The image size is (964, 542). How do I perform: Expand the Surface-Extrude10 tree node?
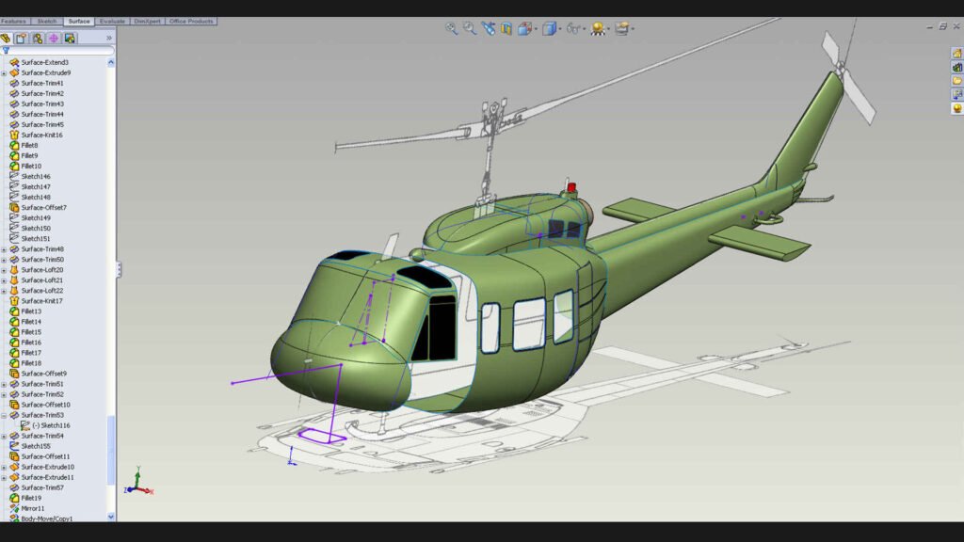tap(4, 467)
